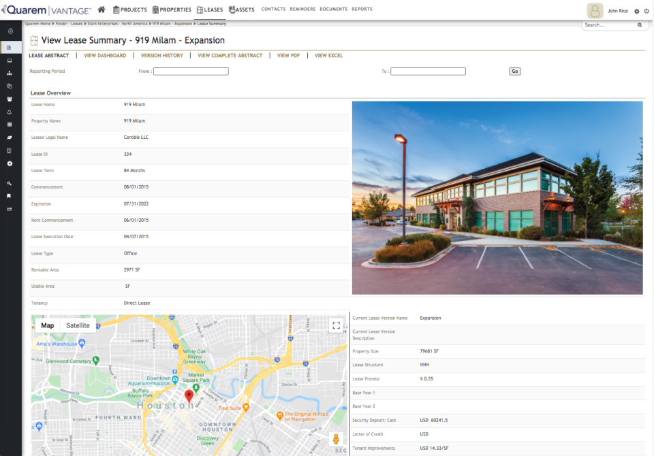This screenshot has width=654, height=456.
Task: Click the power/logout icon at top right
Action: click(x=647, y=11)
